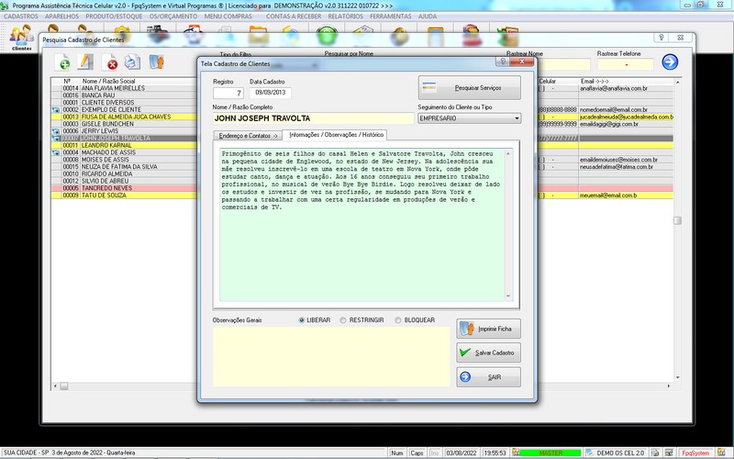The image size is (734, 459).
Task: Open the OS/ORÇAMENTO menu
Action: click(173, 17)
